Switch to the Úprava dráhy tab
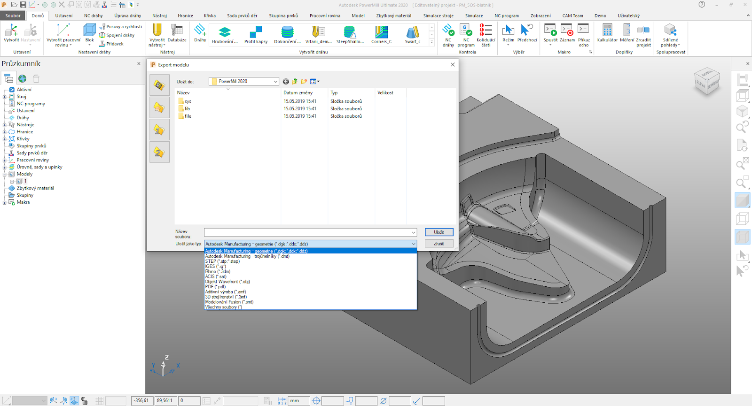 pyautogui.click(x=127, y=15)
